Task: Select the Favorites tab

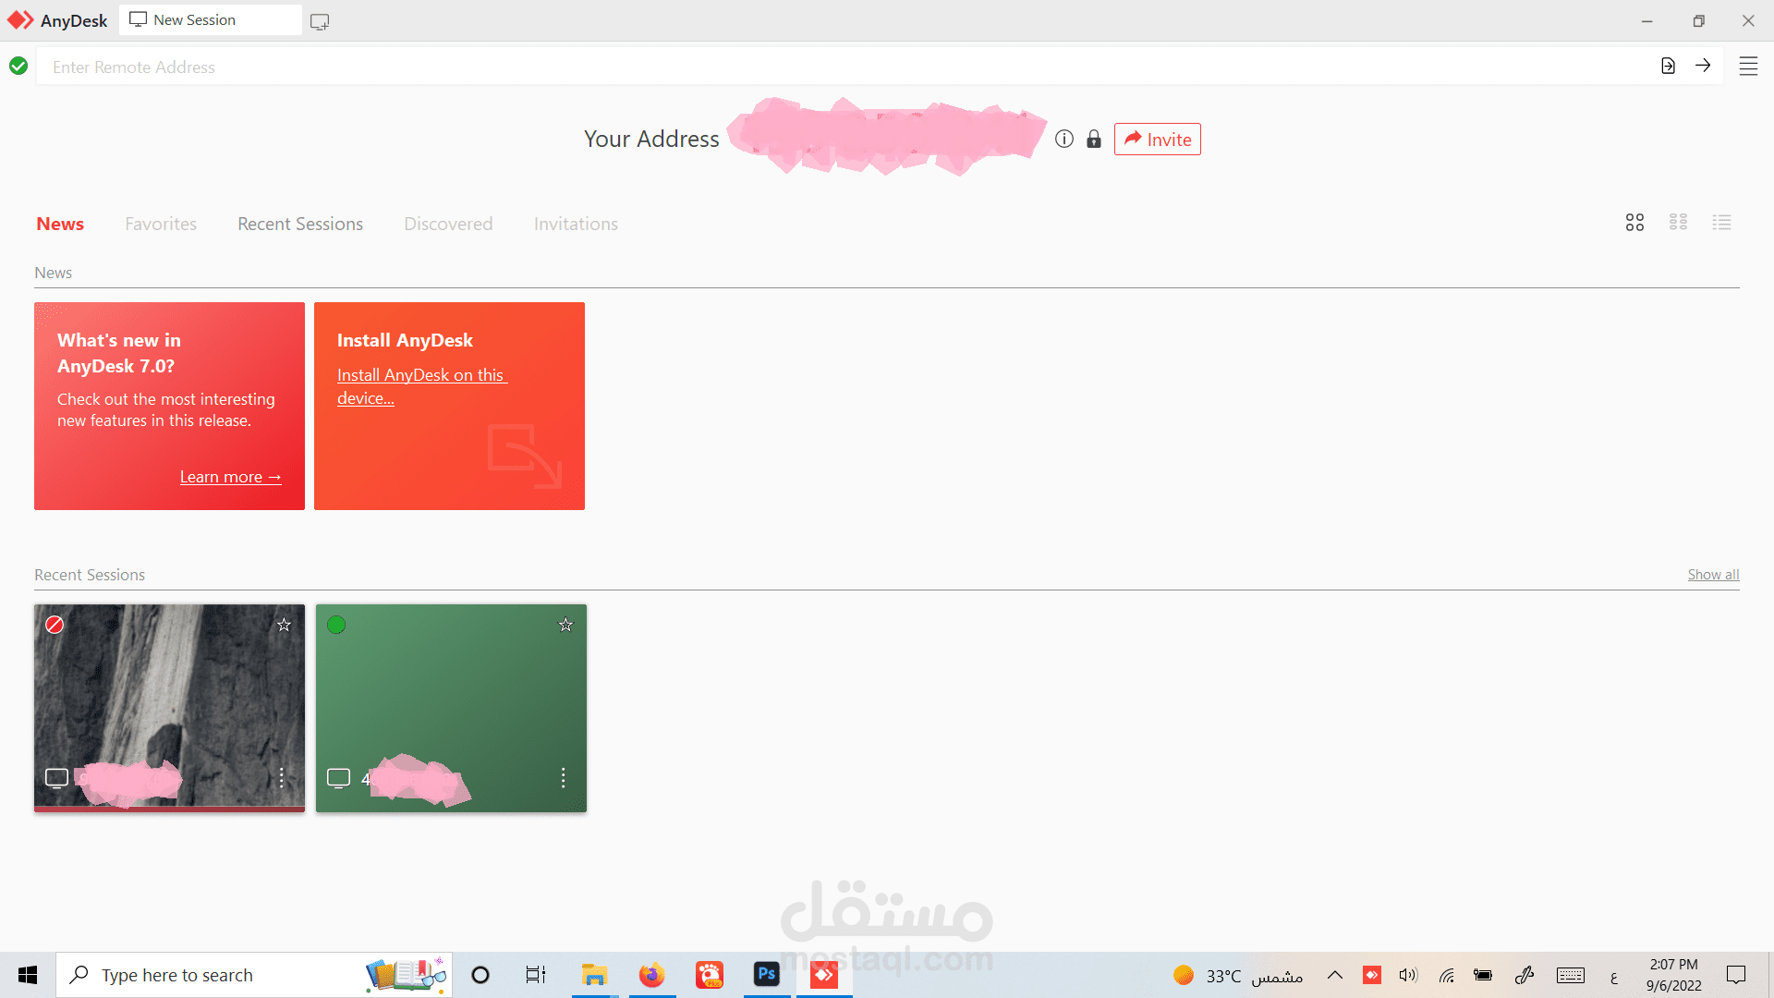Action: click(161, 223)
